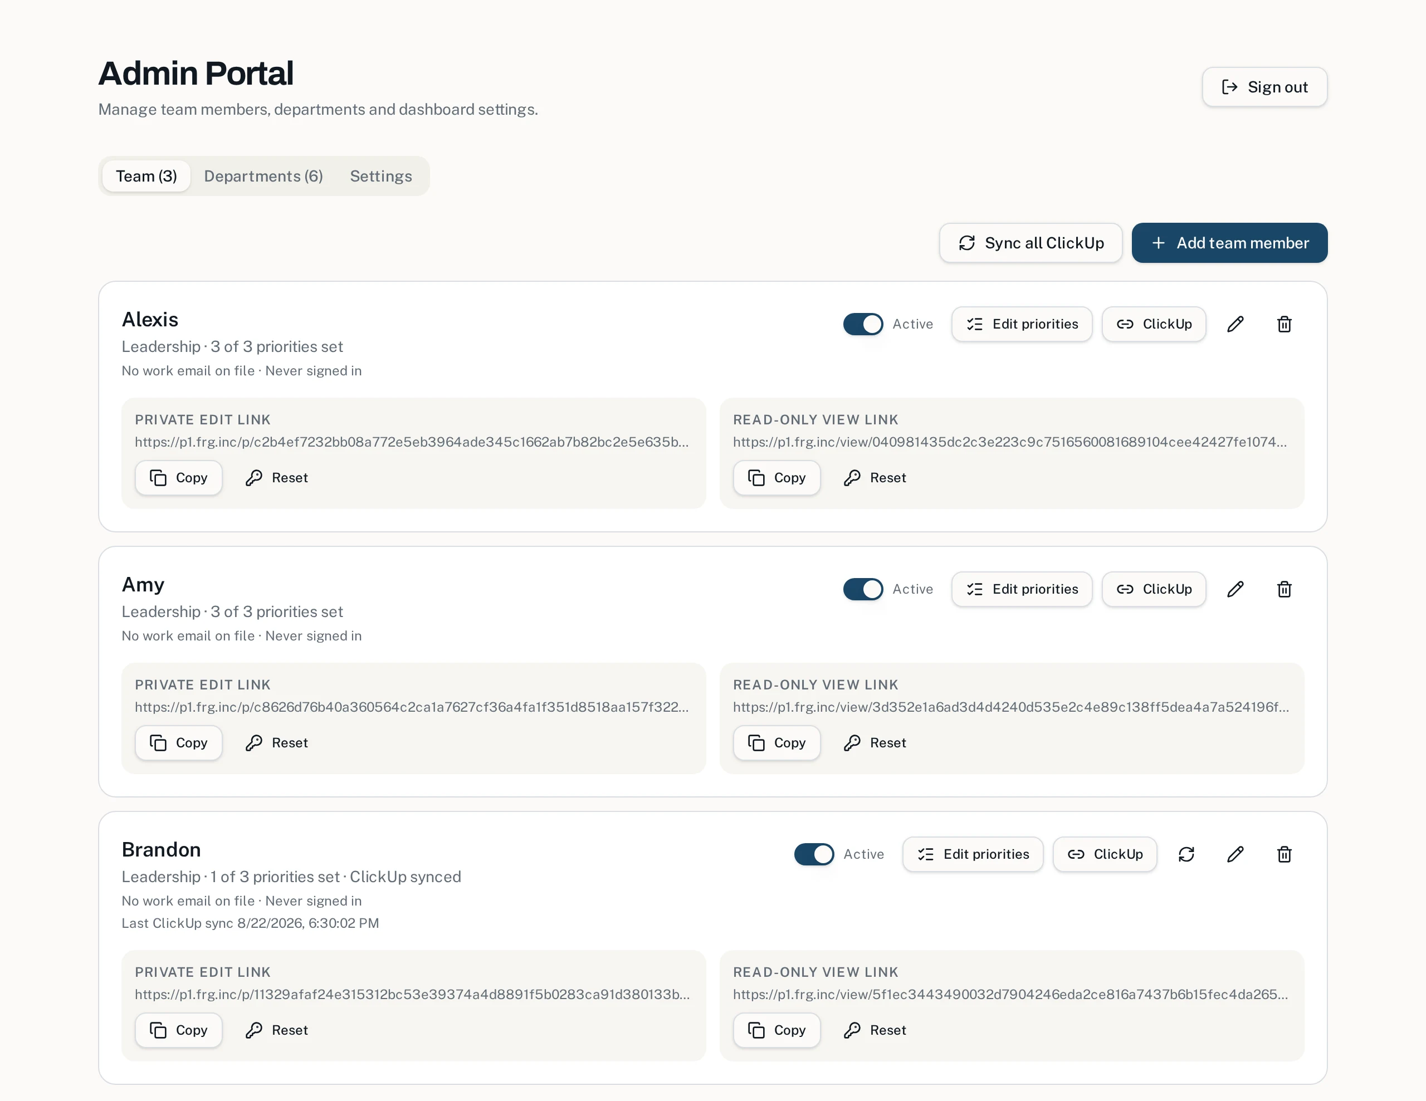
Task: Click the pencil edit icon for Brandon
Action: (x=1235, y=854)
